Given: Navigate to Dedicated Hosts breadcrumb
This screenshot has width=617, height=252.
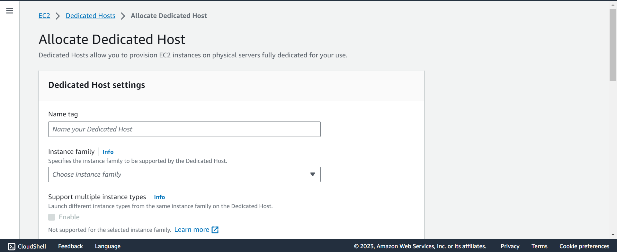Looking at the screenshot, I should [x=90, y=16].
